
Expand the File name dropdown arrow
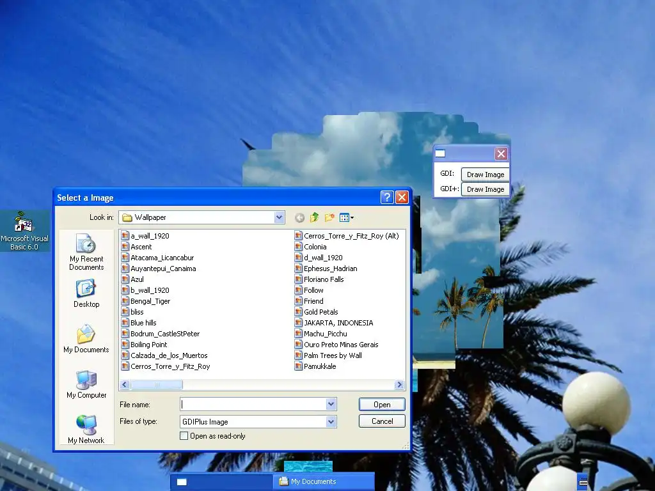pyautogui.click(x=331, y=404)
